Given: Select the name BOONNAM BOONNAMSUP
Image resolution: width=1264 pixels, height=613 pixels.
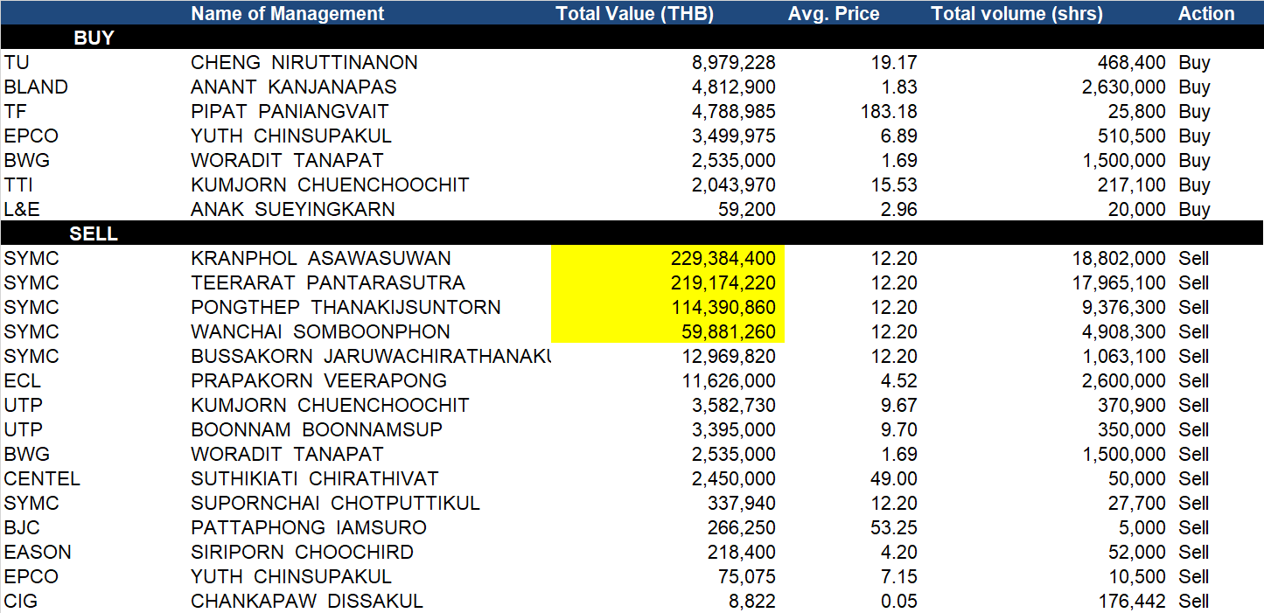Looking at the screenshot, I should click(317, 429).
